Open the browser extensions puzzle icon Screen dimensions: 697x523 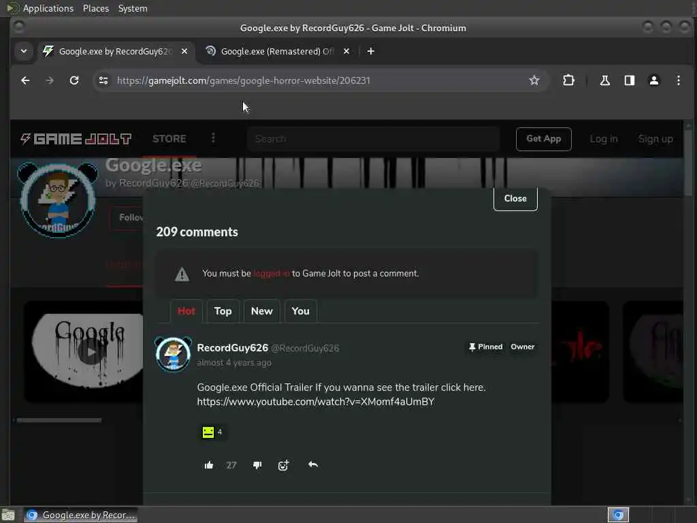tap(568, 80)
